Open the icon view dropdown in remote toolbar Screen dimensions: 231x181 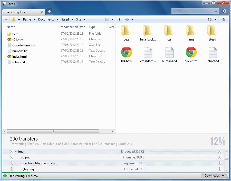coord(212,19)
